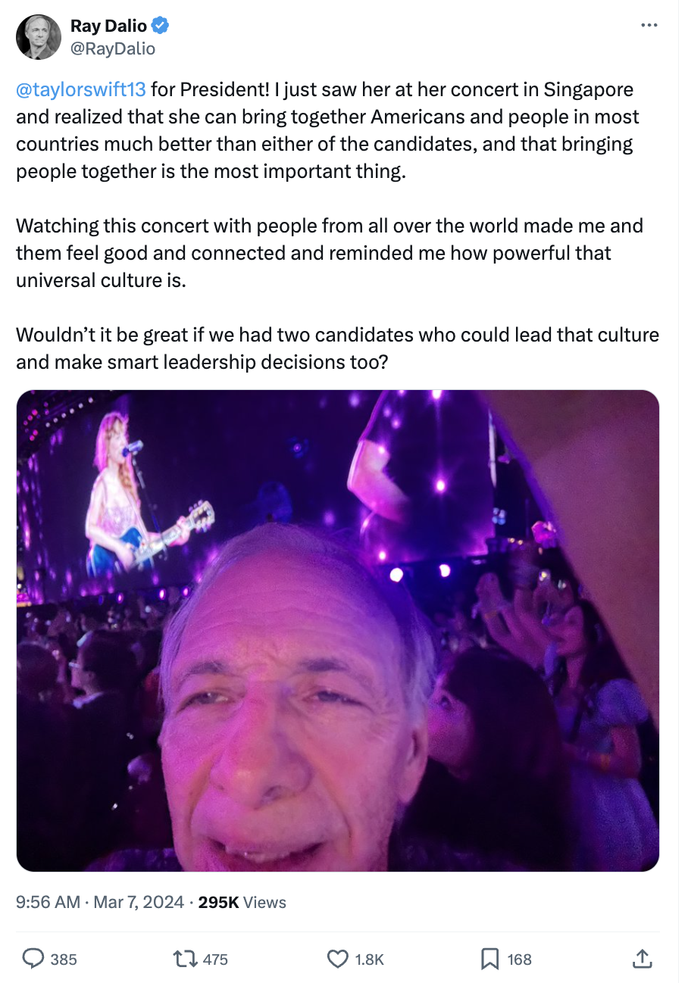Toggle the bookmark icon
Image resolution: width=688 pixels, height=983 pixels.
[x=490, y=960]
